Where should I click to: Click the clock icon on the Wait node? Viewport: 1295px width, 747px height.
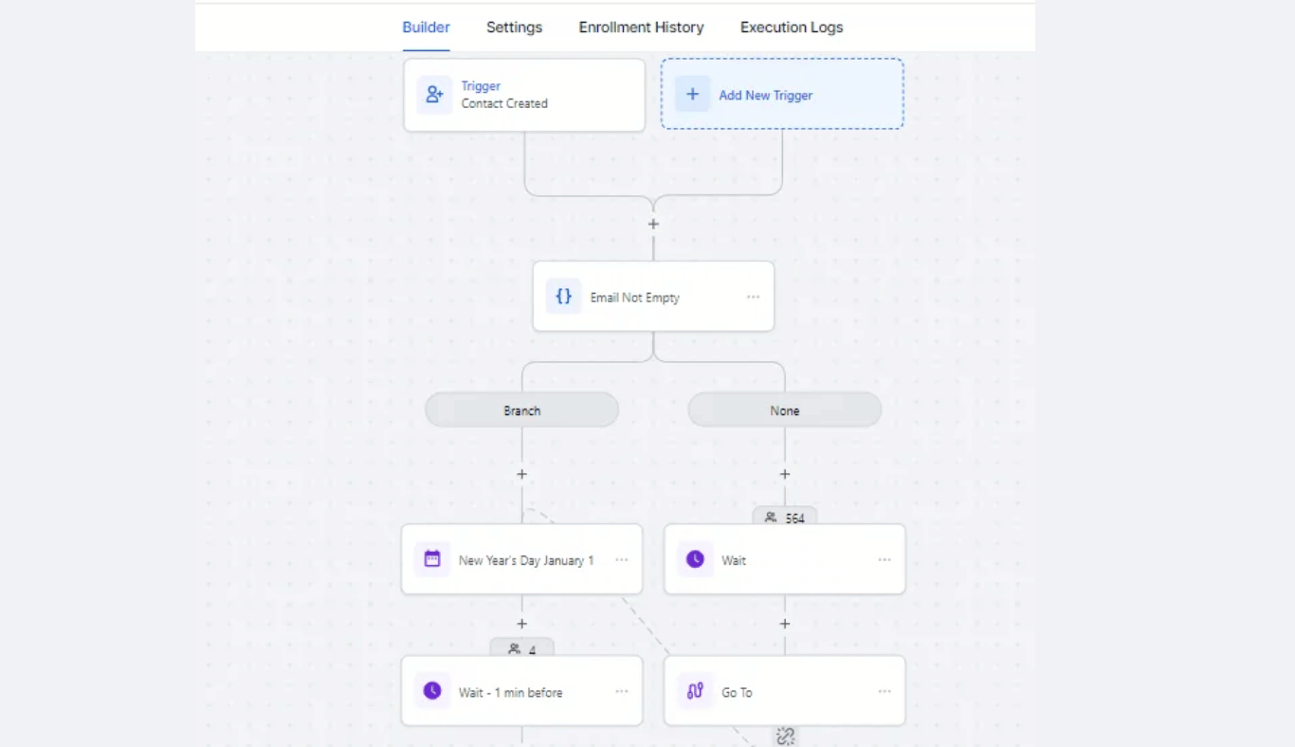[695, 559]
